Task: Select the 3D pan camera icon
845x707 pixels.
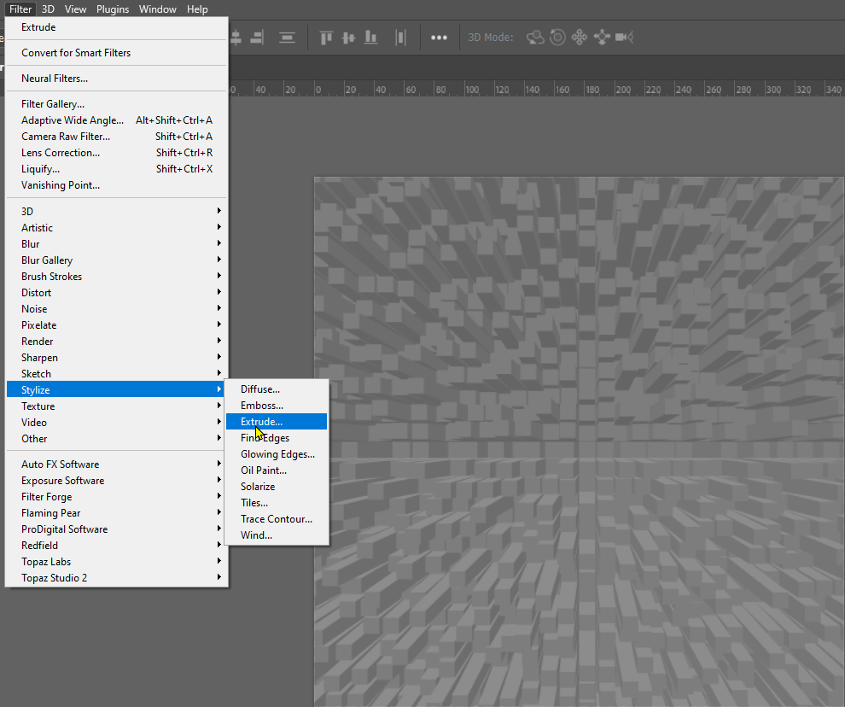Action: tap(580, 38)
